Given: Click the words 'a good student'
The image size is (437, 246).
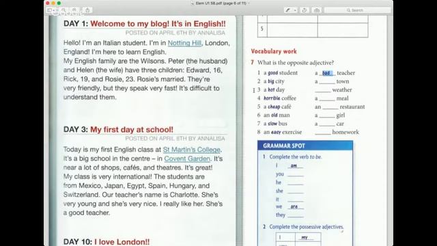Looking at the screenshot, I should [281, 73].
